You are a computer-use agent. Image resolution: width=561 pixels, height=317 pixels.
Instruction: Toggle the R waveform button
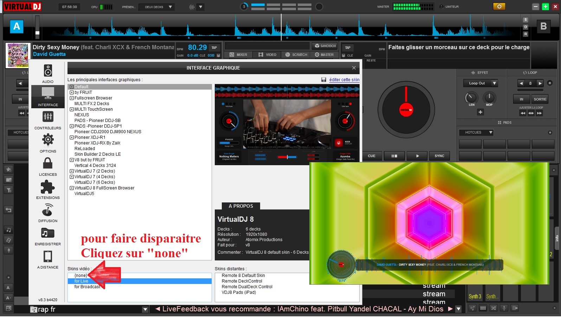(x=525, y=34)
